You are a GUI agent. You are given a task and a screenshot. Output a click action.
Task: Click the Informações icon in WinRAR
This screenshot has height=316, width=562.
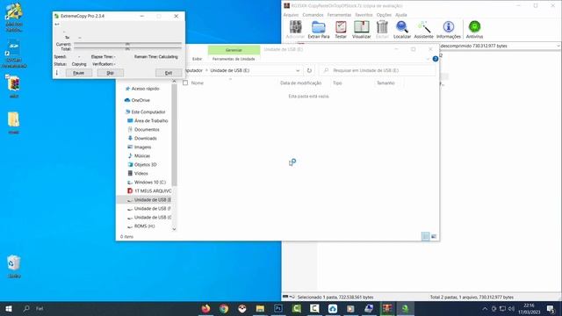[449, 29]
